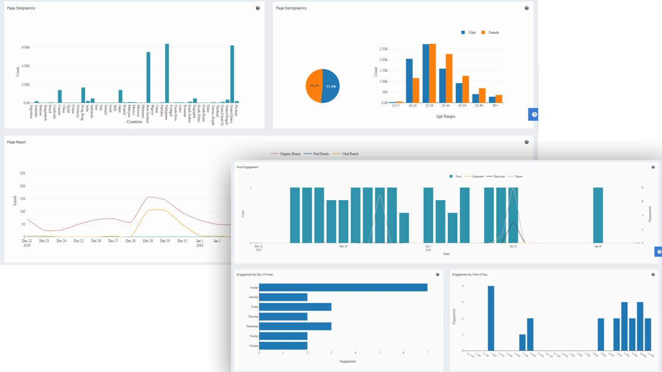Screen dimensions: 662x372
Task: Select the 48.4% orange pie slice
Action: pos(314,85)
